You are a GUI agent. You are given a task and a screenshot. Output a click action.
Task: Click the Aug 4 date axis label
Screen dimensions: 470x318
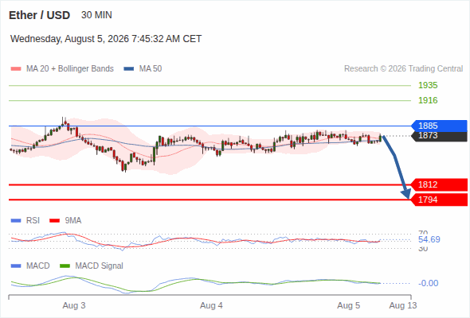[x=211, y=305]
